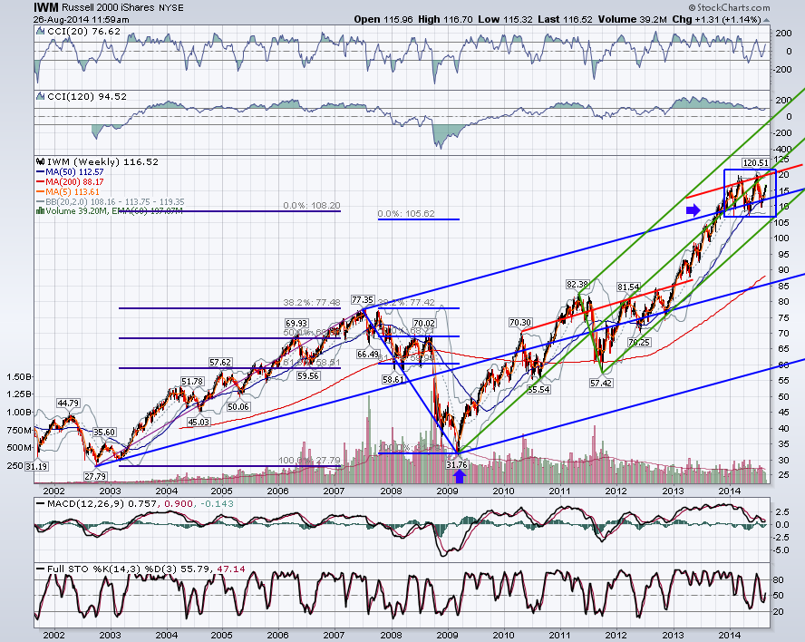The image size is (805, 642).
Task: Click the 81.54 peak label
Action: pyautogui.click(x=629, y=287)
